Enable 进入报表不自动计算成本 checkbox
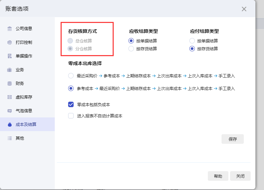Screen dimensions: 264x190 (x=71, y=116)
